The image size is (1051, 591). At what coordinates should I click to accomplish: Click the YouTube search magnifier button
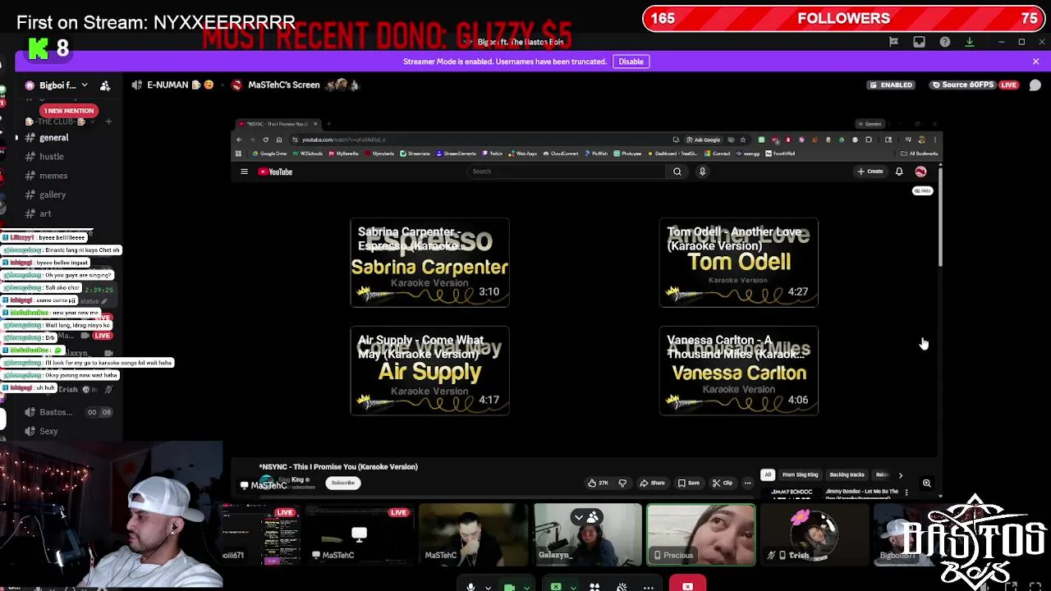pyautogui.click(x=677, y=172)
